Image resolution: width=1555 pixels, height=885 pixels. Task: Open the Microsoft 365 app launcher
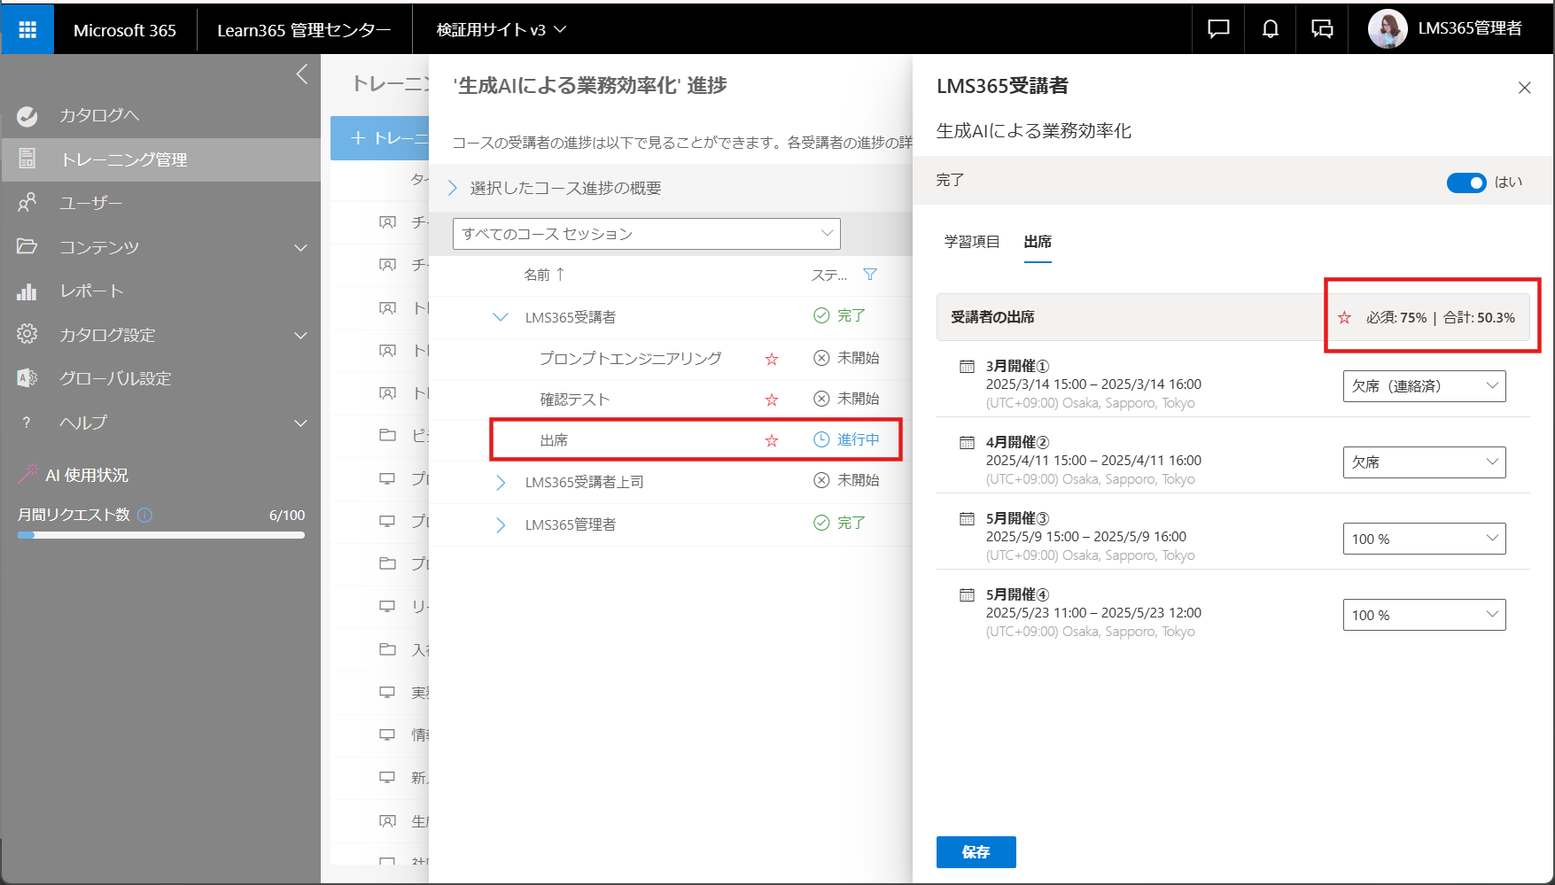27,29
